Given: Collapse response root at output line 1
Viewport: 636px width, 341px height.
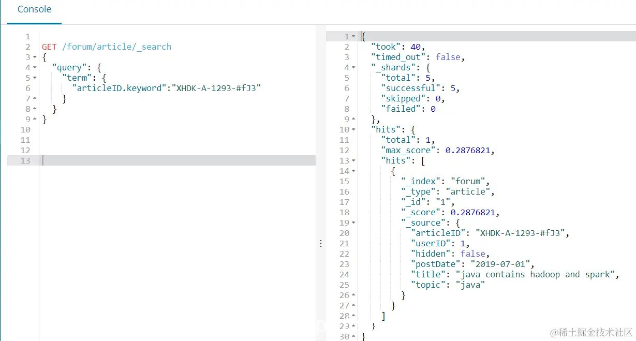Looking at the screenshot, I should pyautogui.click(x=353, y=36).
